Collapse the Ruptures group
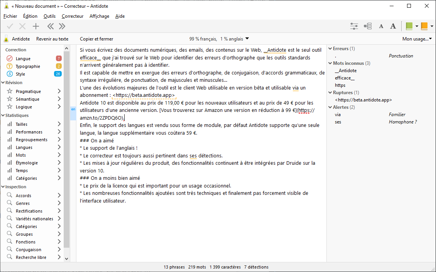Screen dimensions: 436x272 pyautogui.click(x=330, y=93)
